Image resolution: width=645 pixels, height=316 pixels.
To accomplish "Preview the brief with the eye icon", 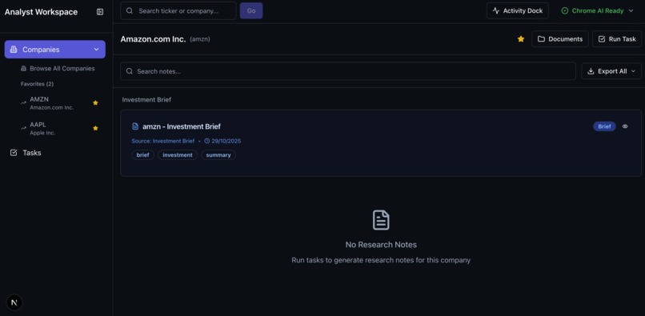I will pos(625,126).
